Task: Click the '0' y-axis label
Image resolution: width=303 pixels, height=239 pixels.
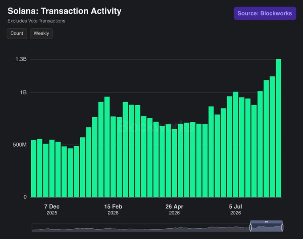Action: click(x=25, y=197)
